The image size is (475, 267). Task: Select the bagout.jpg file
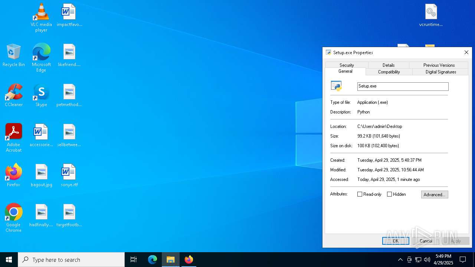pos(41,175)
